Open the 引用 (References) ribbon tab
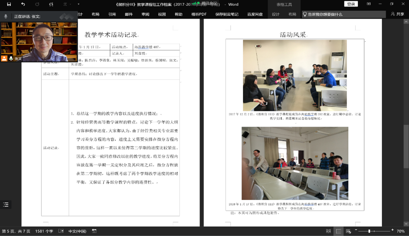This screenshot has width=409, height=236. click(x=112, y=14)
